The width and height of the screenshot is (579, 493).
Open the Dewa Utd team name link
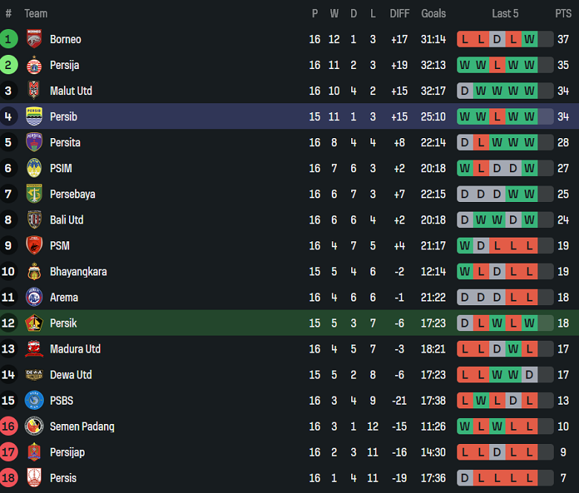71,375
